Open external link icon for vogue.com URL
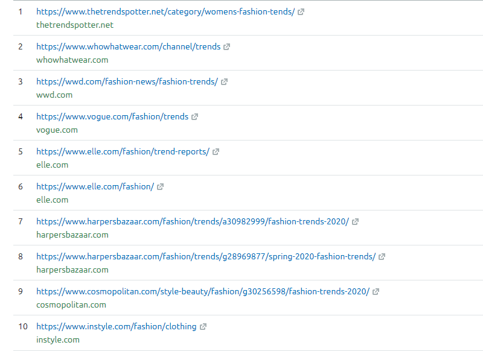483x351 pixels. pos(194,117)
